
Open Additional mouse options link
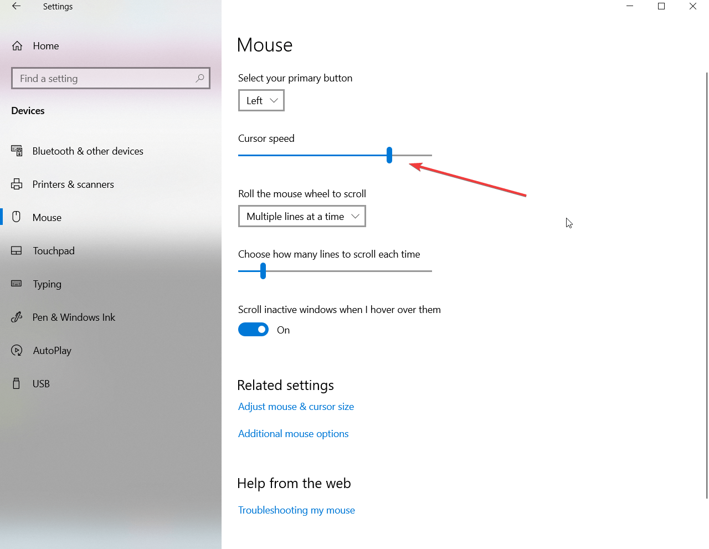293,434
